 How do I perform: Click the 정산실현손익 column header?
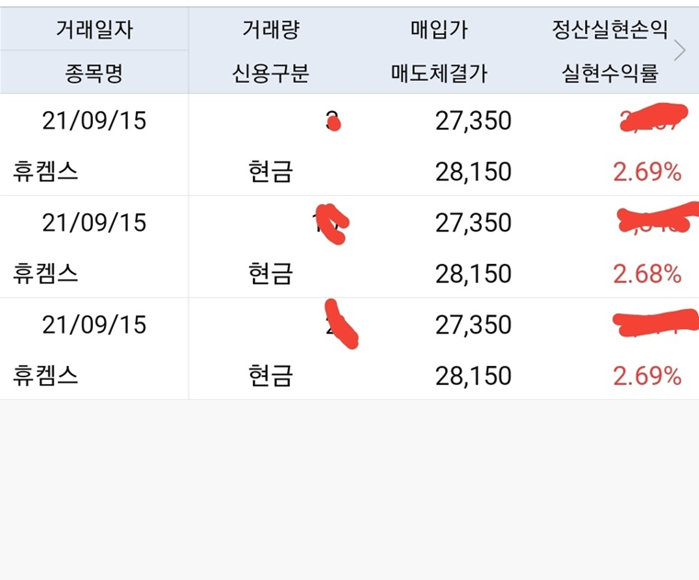[x=610, y=29]
